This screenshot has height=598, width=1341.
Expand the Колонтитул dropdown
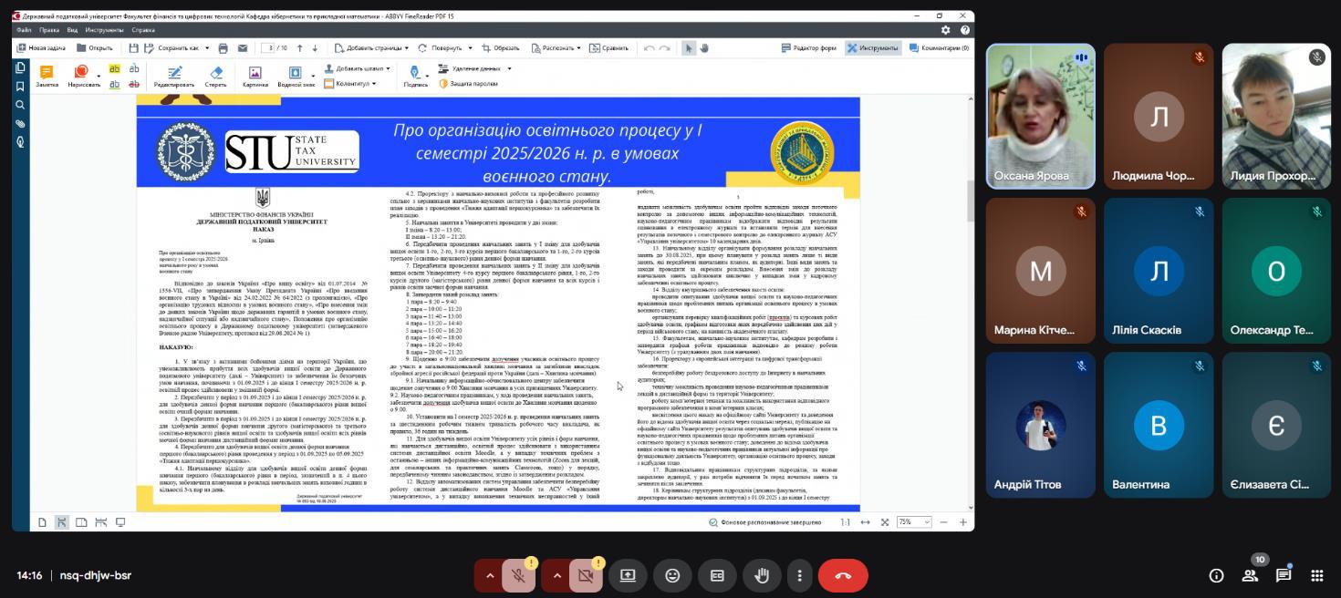(x=373, y=84)
